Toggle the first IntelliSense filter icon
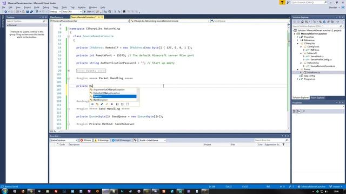346x194 pixels. pyautogui.click(x=92, y=104)
